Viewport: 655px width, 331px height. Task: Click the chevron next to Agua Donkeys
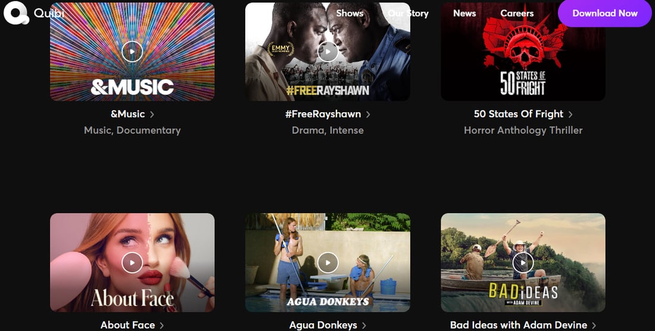[x=364, y=325]
